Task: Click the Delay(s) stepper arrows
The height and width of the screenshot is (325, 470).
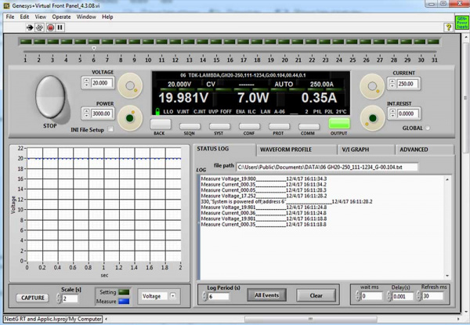Action: pyautogui.click(x=389, y=296)
